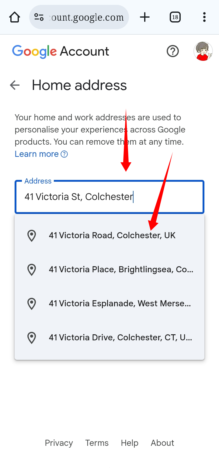Open the Google Account help icon
The image size is (219, 468).
pos(173,51)
